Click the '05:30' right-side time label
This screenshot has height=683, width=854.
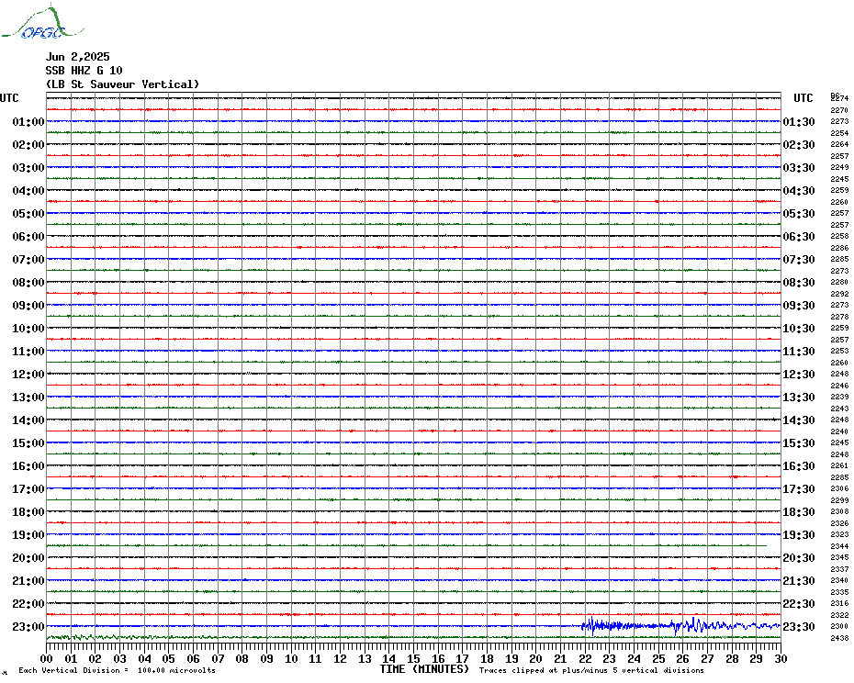tap(799, 214)
